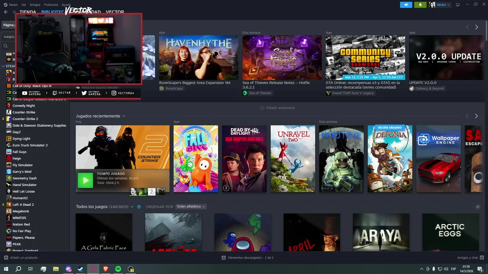Screen dimensions: 488x274
Task: Open the Jugados recientemente shelf dropdown
Action: 124,116
